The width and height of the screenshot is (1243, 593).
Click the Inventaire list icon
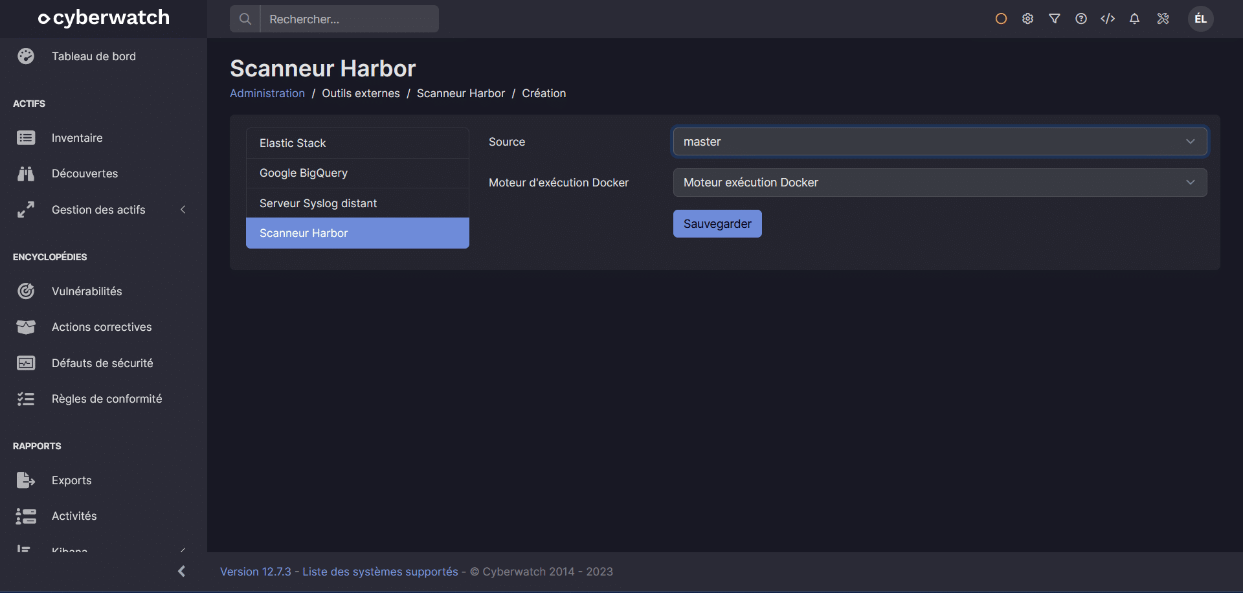click(26, 138)
